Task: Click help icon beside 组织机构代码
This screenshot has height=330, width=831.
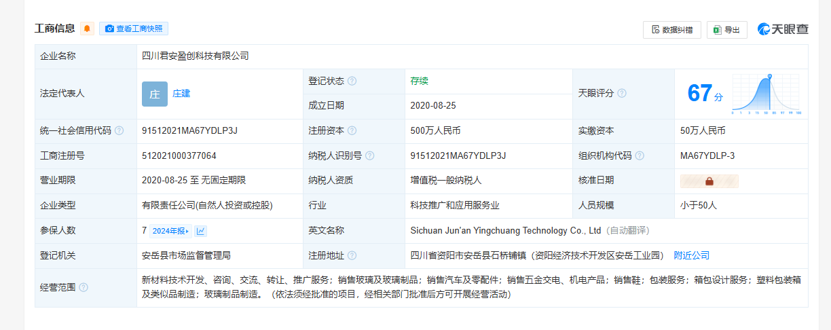Action: [x=639, y=155]
